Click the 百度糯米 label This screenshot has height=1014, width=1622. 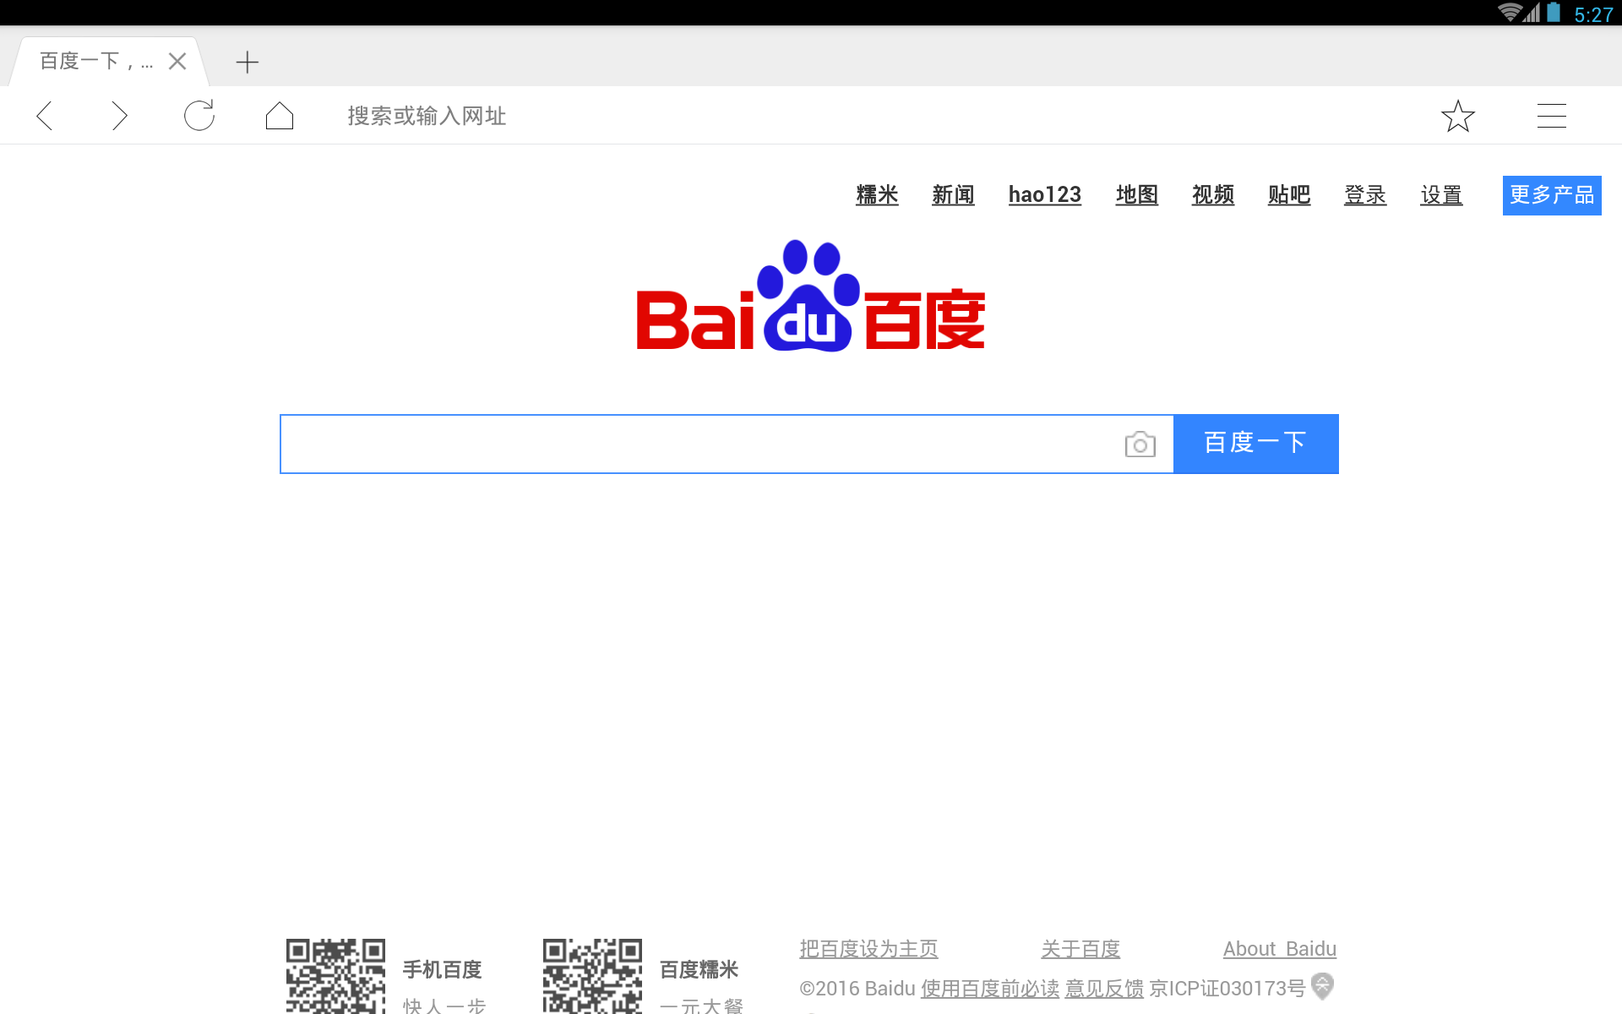coord(699,969)
